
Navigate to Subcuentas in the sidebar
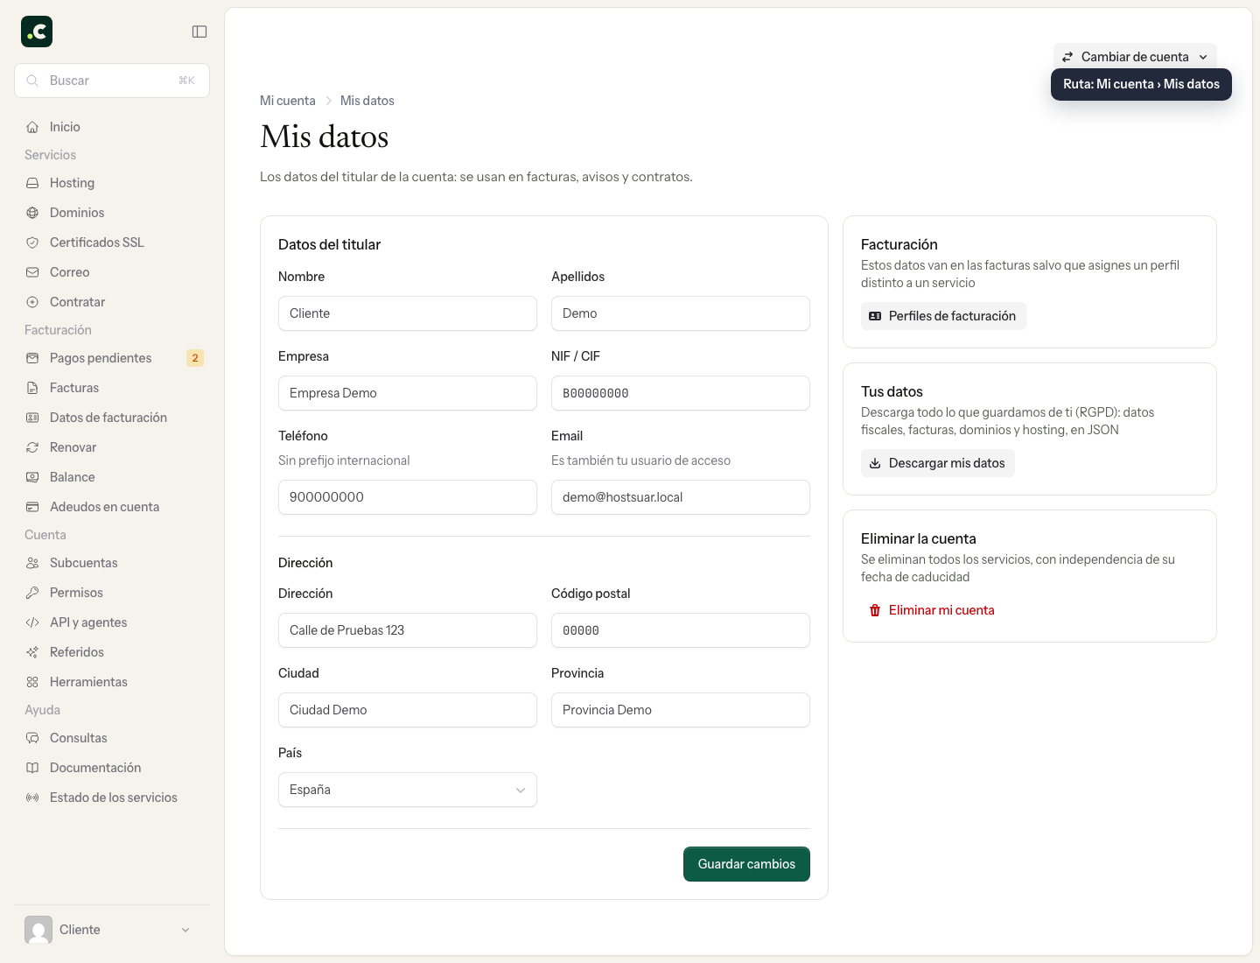tap(112, 563)
